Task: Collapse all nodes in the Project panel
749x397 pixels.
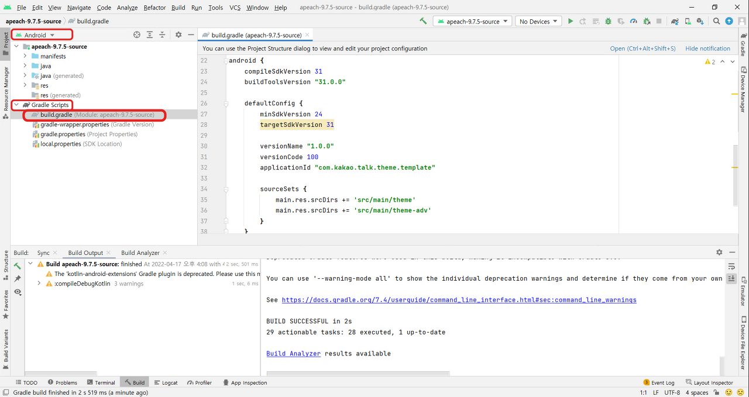Action: pyautogui.click(x=162, y=34)
